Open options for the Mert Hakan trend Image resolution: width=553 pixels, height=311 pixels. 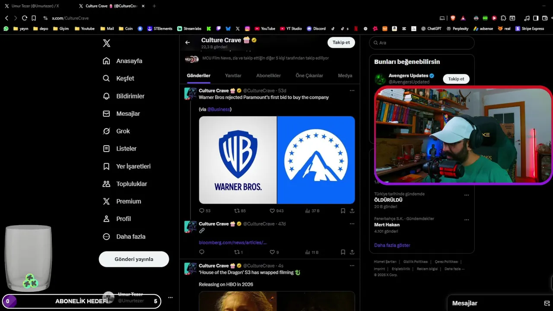467,220
